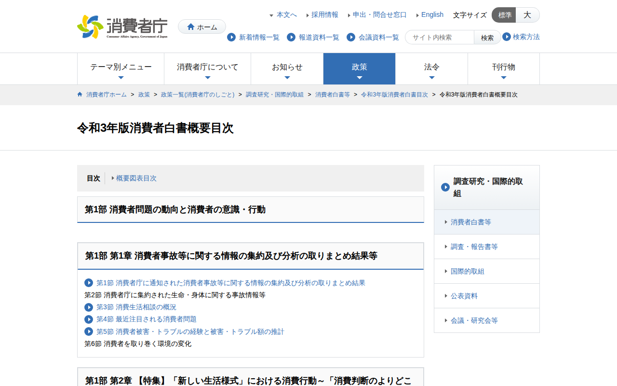This screenshot has width=617, height=386.
Task: Click the home icon in breadcrumb
Action: tap(80, 95)
